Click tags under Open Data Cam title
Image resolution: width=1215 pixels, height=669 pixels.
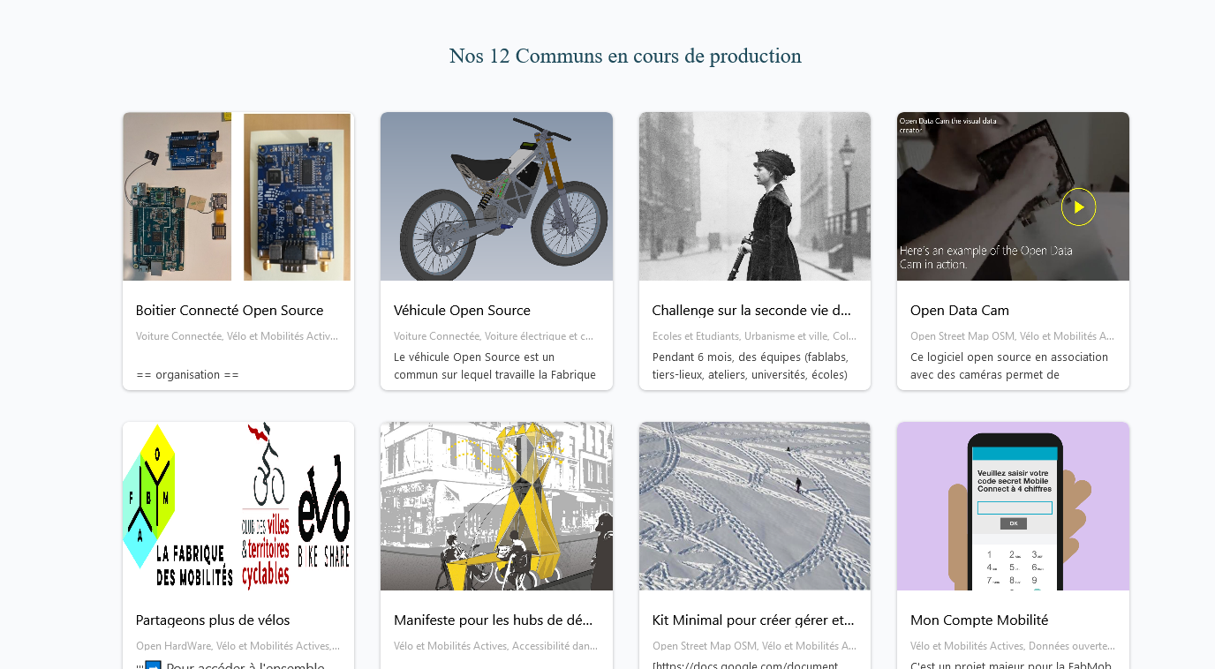[x=1012, y=336]
